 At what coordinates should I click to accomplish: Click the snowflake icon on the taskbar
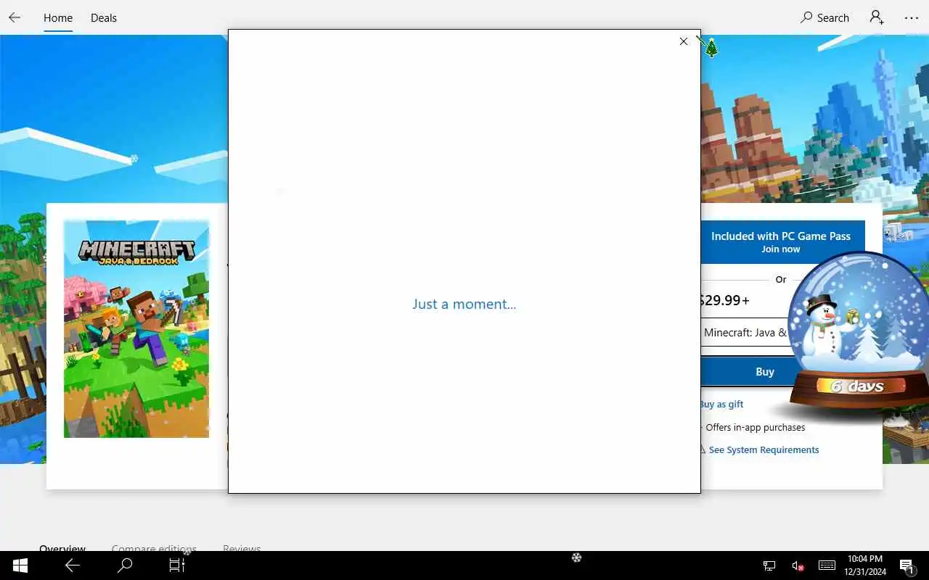tap(576, 558)
